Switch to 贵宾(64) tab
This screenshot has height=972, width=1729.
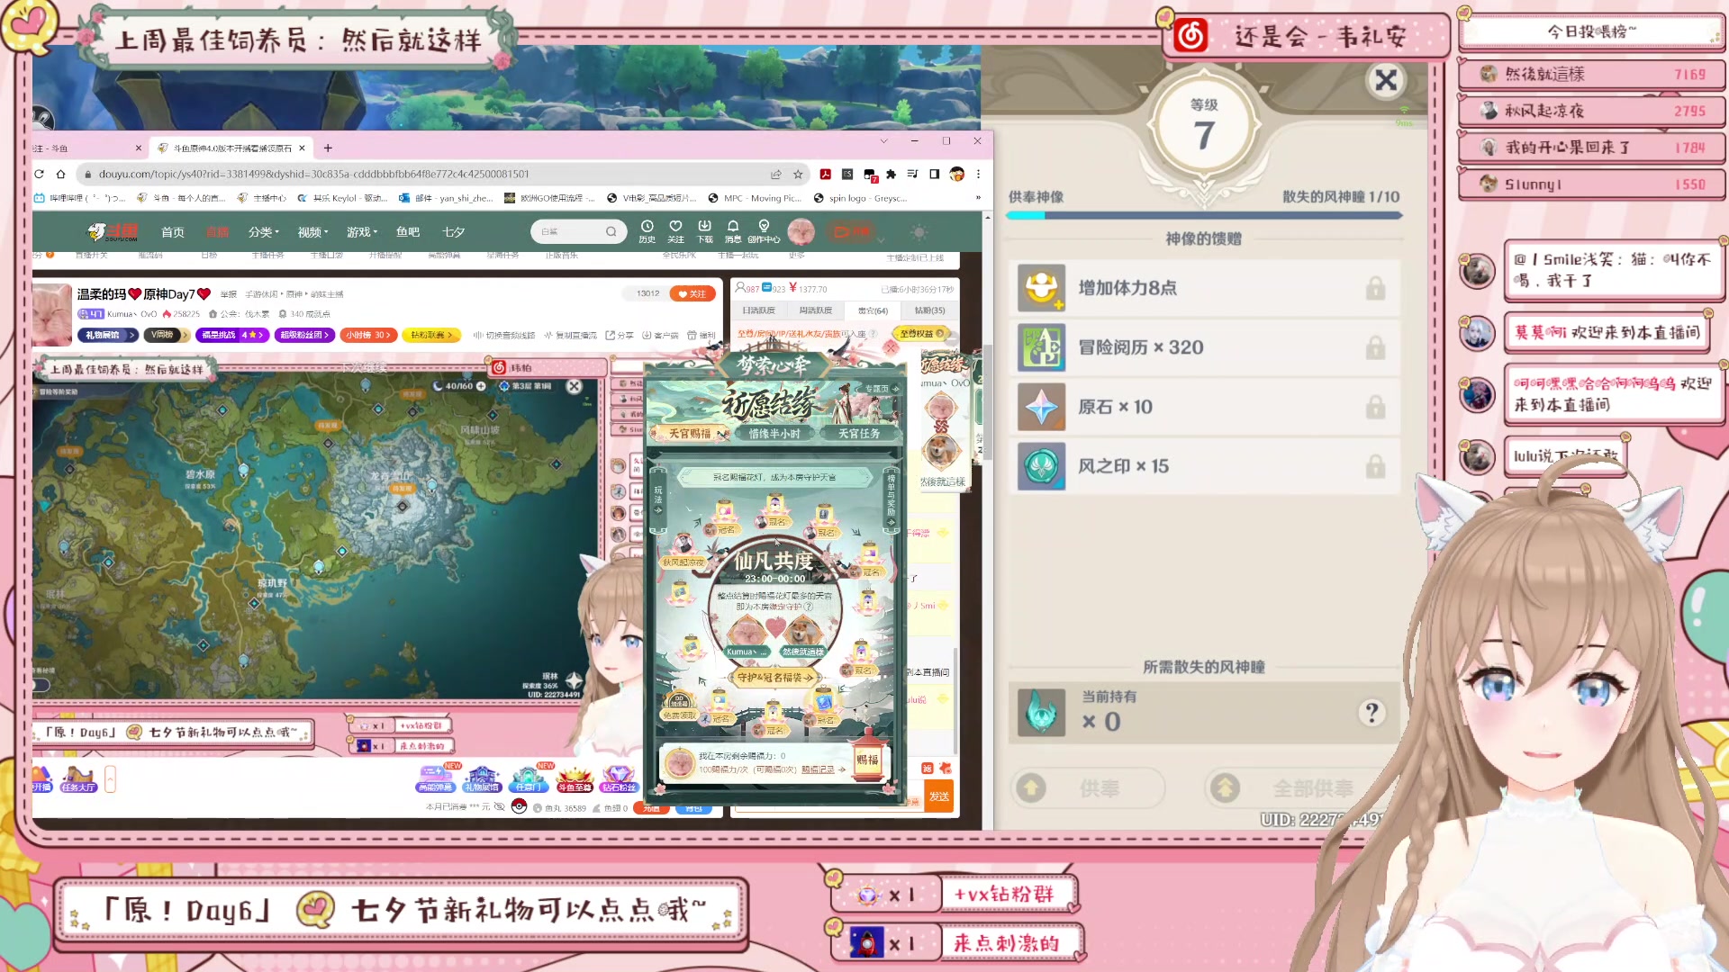(873, 310)
